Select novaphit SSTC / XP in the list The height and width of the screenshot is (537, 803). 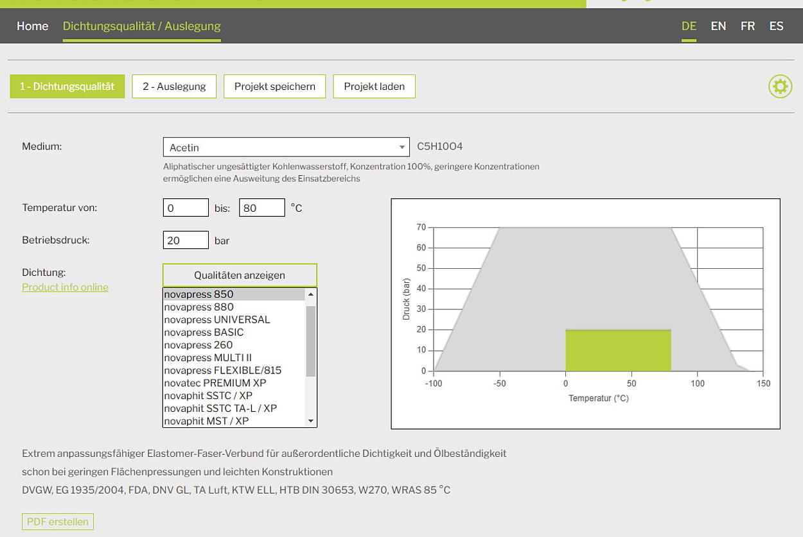[x=234, y=396]
